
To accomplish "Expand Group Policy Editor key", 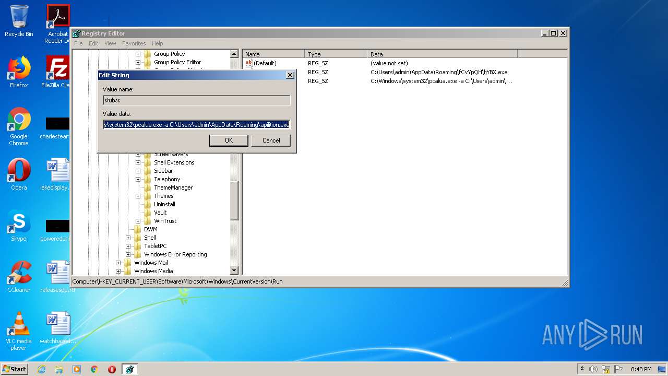I will (x=138, y=62).
